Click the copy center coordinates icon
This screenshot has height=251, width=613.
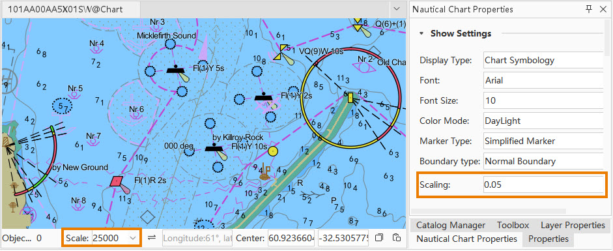point(379,238)
